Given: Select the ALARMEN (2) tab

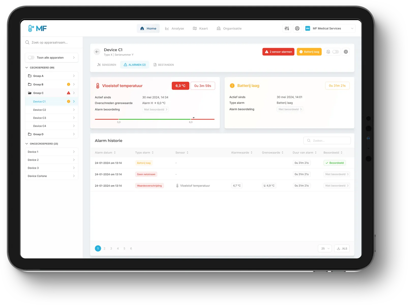Looking at the screenshot, I should tap(135, 65).
